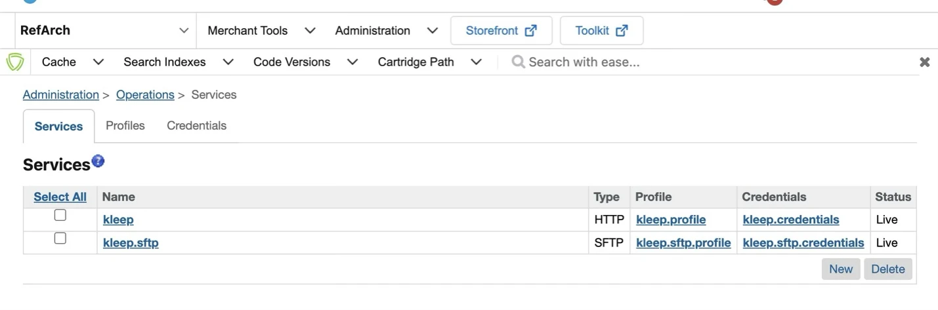Screen dimensions: 938x310
Task: Open Storefront in a new window
Action: 501,31
